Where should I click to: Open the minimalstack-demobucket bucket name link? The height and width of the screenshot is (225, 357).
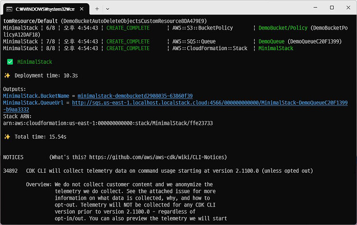(136, 96)
